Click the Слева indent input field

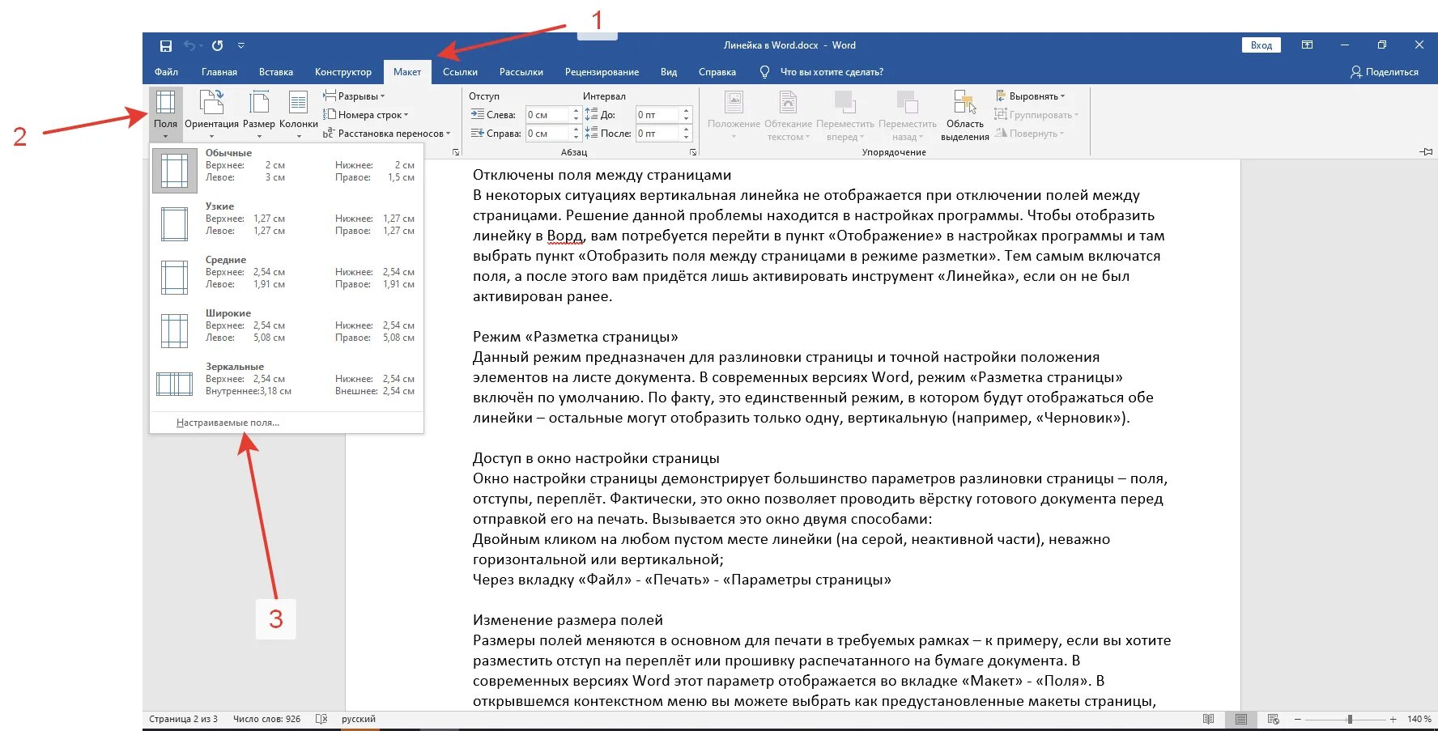pos(548,115)
